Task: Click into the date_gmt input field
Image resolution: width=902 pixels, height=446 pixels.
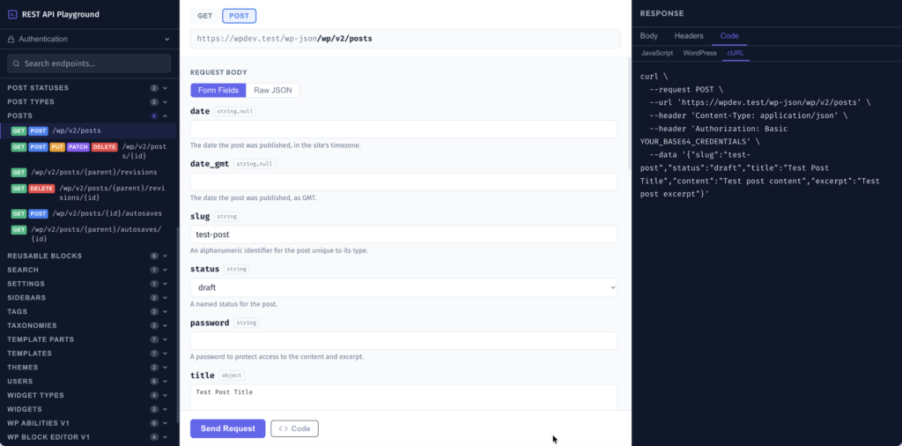Action: click(x=403, y=182)
